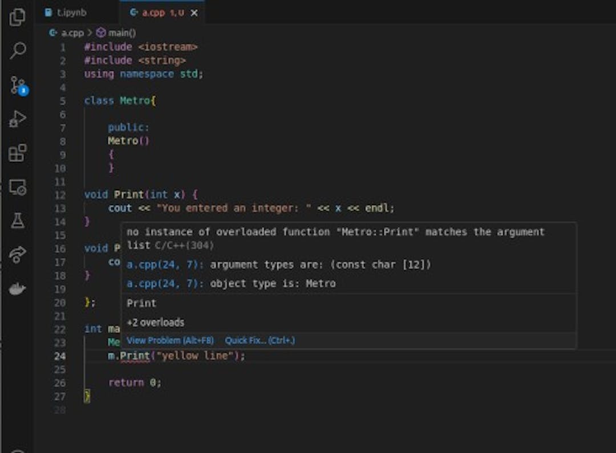Open the Extensions marketplace view

click(x=18, y=153)
